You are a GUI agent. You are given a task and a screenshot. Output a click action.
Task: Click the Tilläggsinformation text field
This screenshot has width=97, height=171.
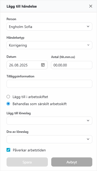point(49,84)
